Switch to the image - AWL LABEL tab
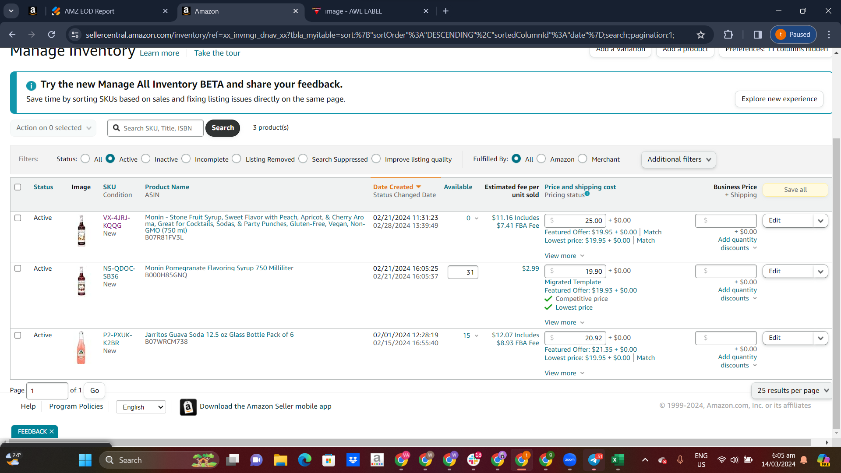The image size is (841, 473). click(371, 11)
